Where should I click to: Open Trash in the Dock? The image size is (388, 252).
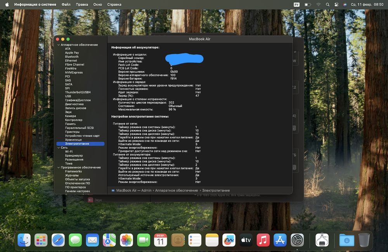364,240
